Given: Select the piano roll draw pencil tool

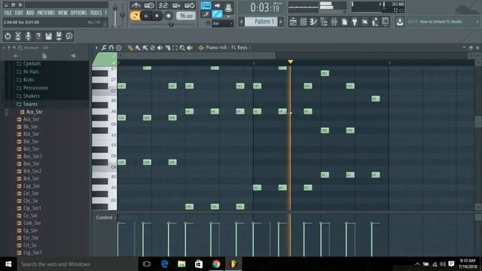Looking at the screenshot, I should (130, 47).
